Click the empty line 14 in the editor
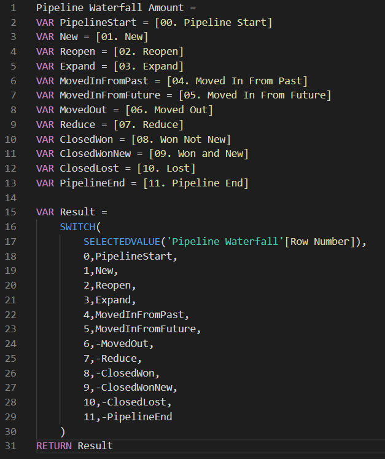385x459 pixels. (184, 198)
